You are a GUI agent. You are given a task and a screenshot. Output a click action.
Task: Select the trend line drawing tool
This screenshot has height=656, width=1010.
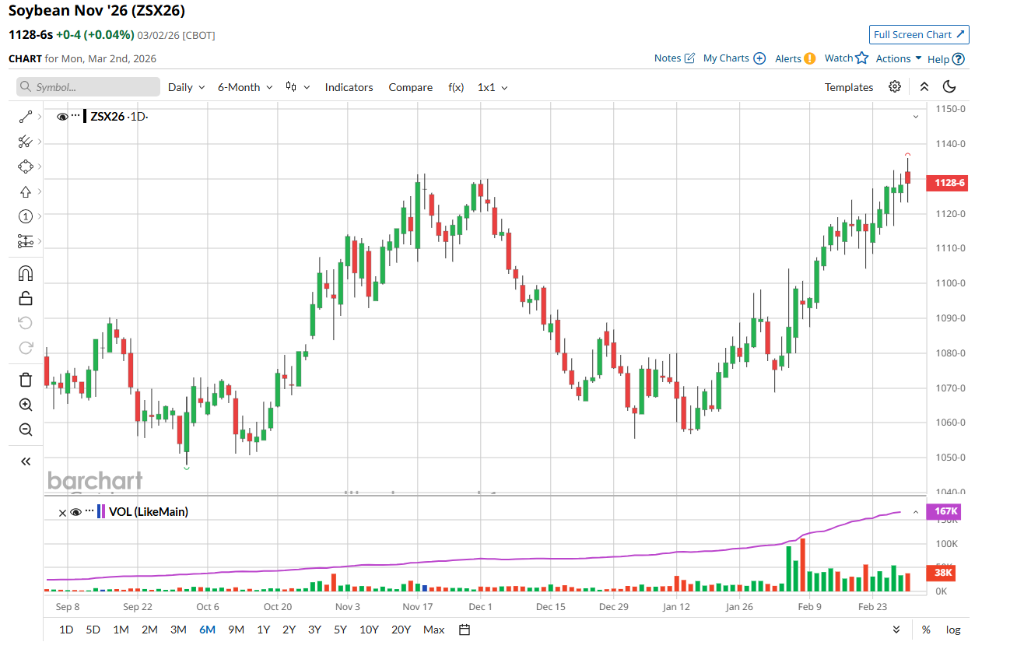coord(26,117)
